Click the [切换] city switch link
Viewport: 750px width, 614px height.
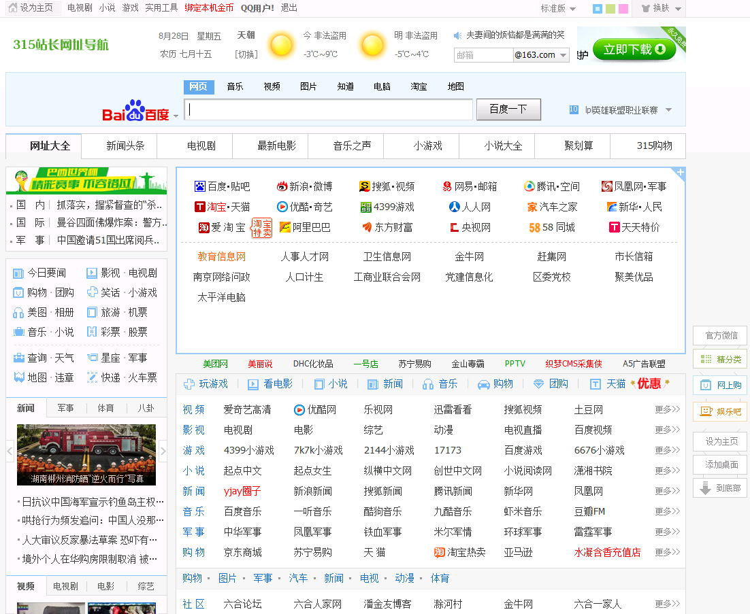click(246, 54)
